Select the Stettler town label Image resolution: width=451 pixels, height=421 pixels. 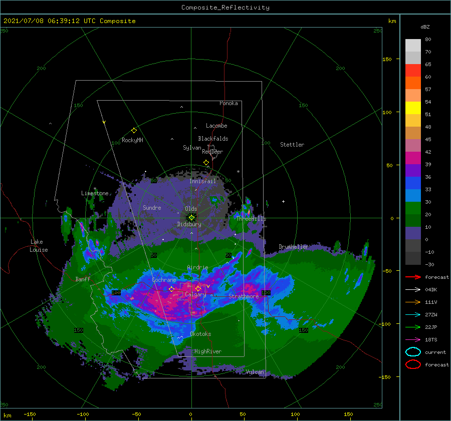[292, 145]
